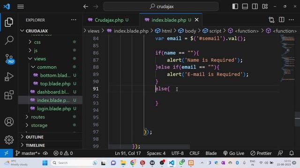
Task: Split the editor to the right
Action: pyautogui.click(x=281, y=20)
